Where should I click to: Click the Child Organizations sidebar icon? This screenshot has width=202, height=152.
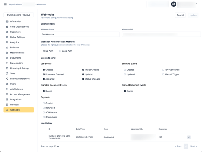tap(7, 27)
